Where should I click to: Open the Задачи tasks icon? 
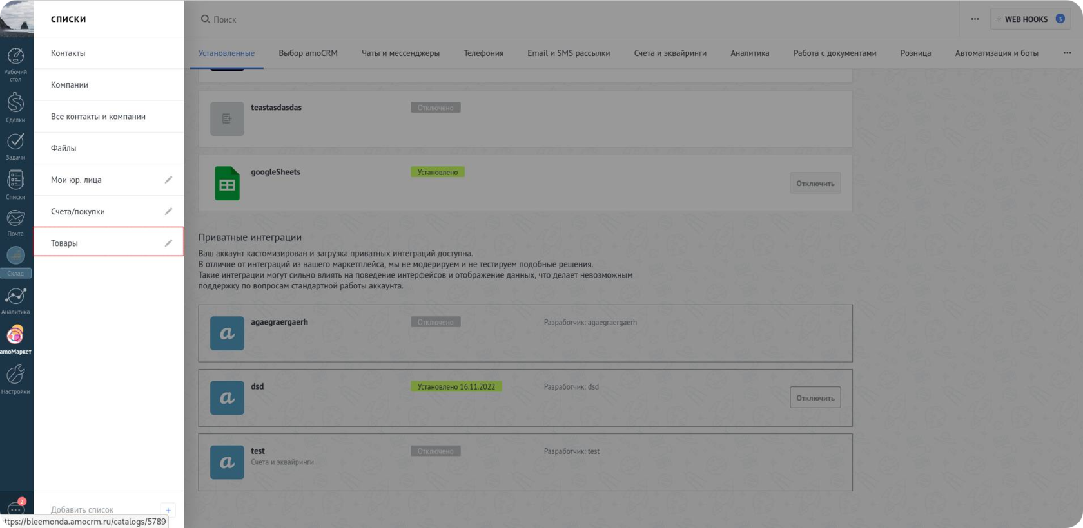pyautogui.click(x=15, y=146)
